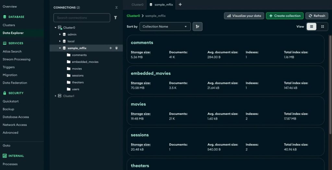Open the sessions collection card
Screen dimensions: 332x170
(226, 141)
